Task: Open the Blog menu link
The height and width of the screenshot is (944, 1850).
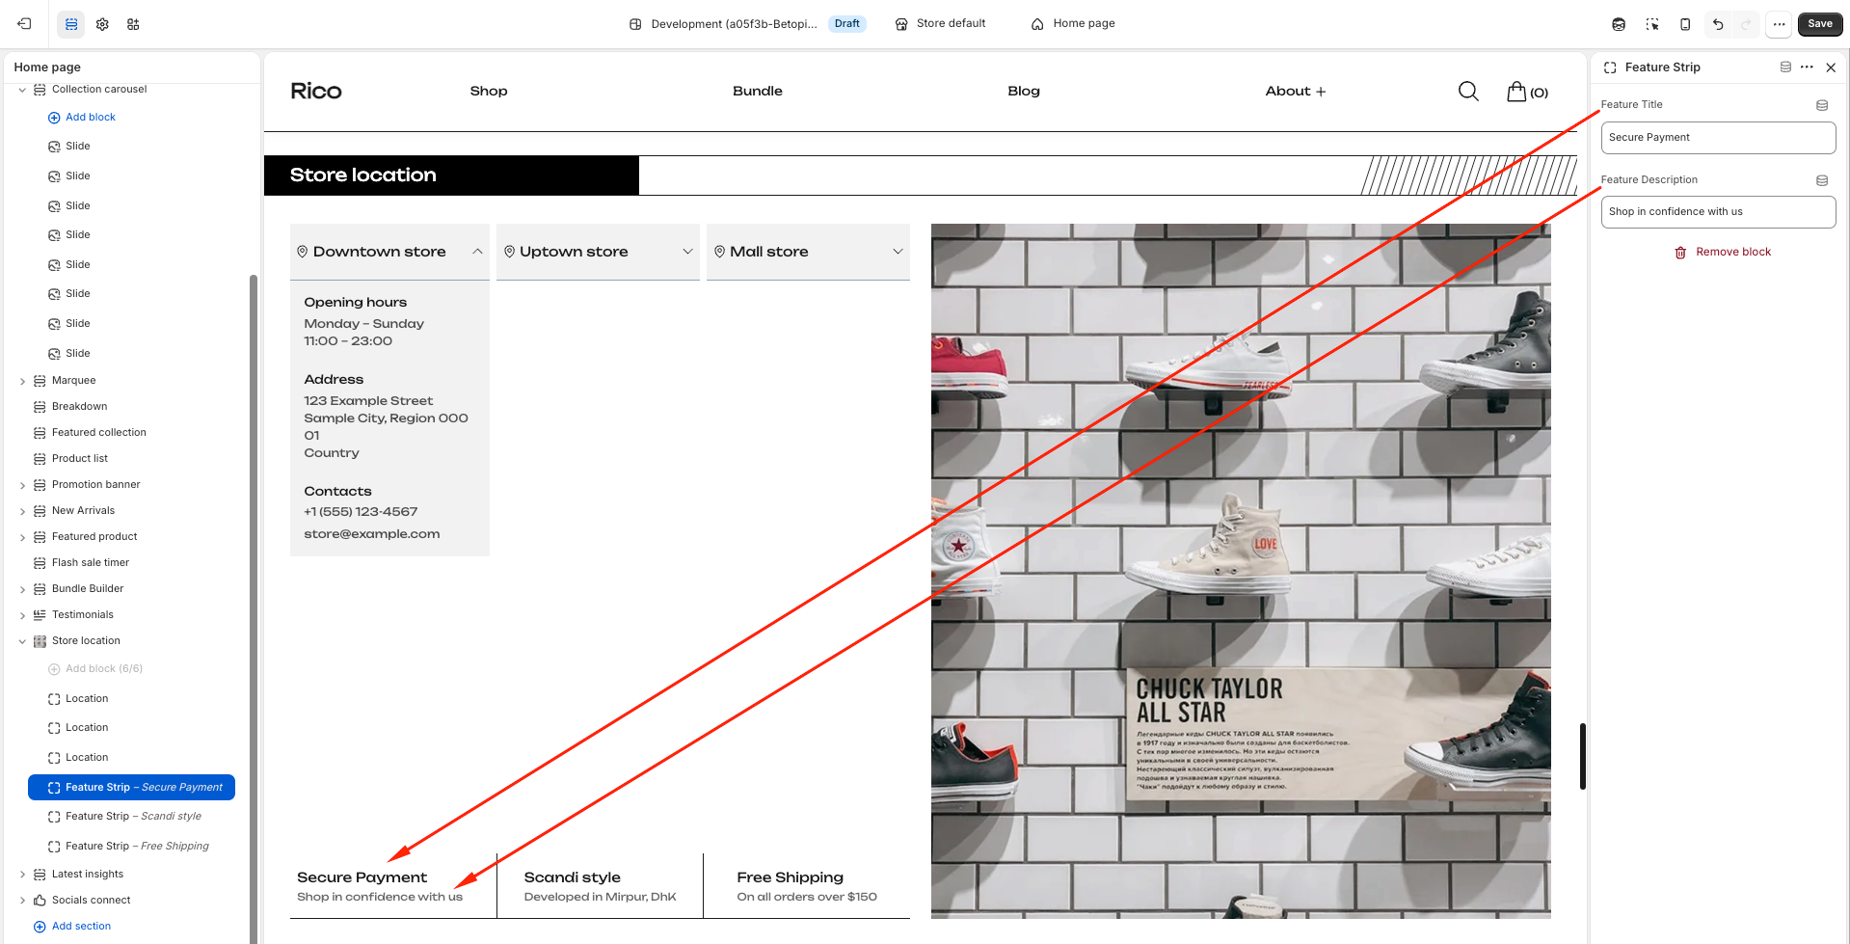Action: [x=1024, y=91]
